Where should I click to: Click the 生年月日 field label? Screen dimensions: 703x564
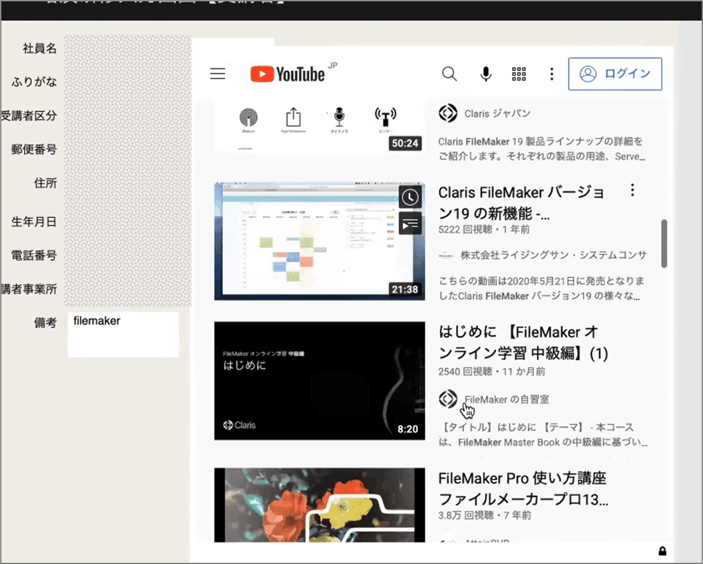click(34, 221)
